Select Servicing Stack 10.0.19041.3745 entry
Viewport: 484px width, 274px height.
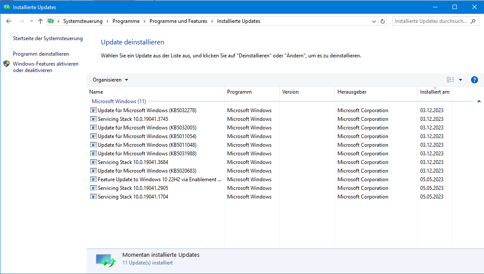point(133,119)
